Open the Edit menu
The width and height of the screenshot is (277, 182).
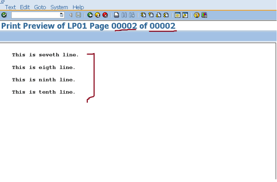click(25, 7)
